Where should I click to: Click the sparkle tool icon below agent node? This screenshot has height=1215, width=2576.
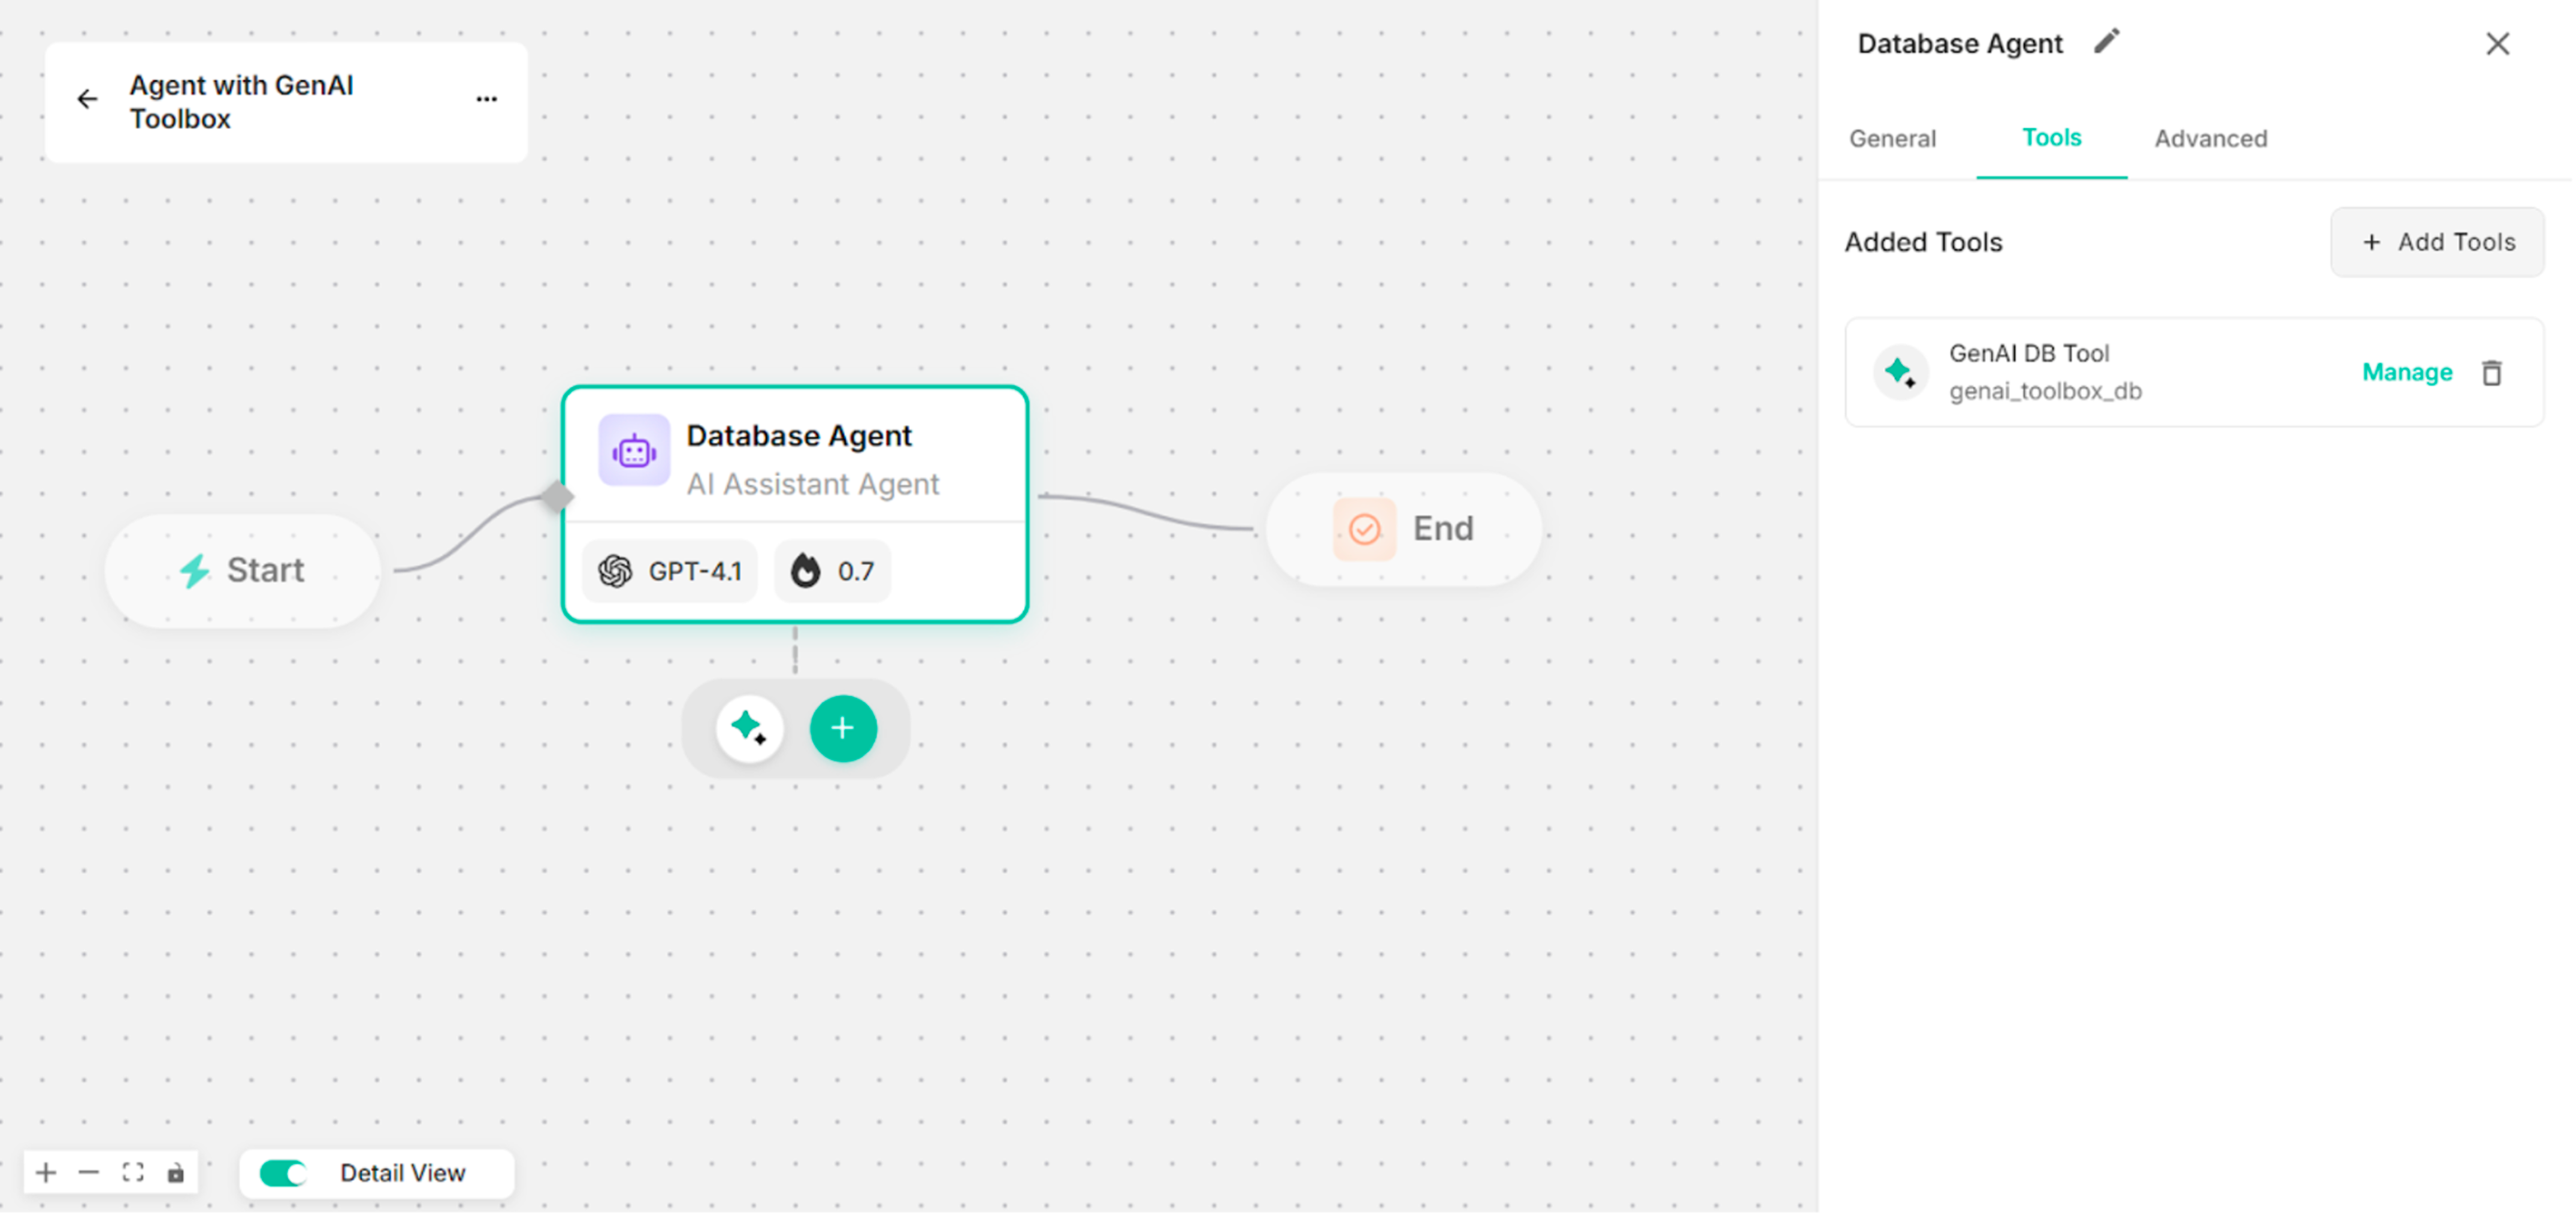coord(749,729)
